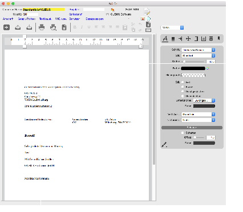Open the Stil style dropdown under Schrift

198,55
